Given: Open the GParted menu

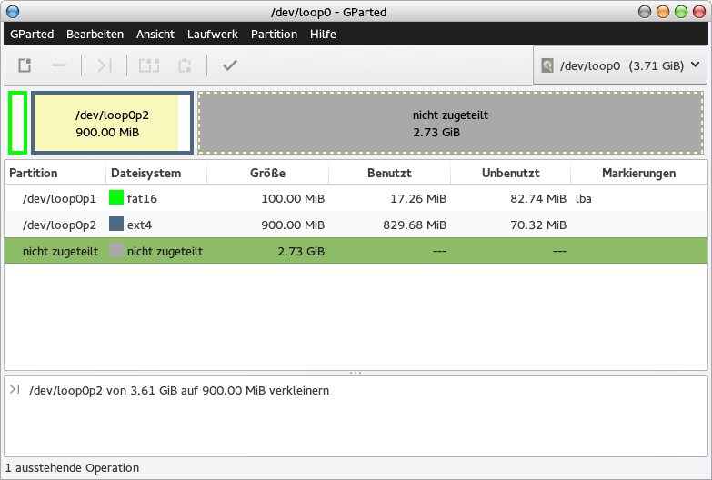Looking at the screenshot, I should click(x=32, y=34).
